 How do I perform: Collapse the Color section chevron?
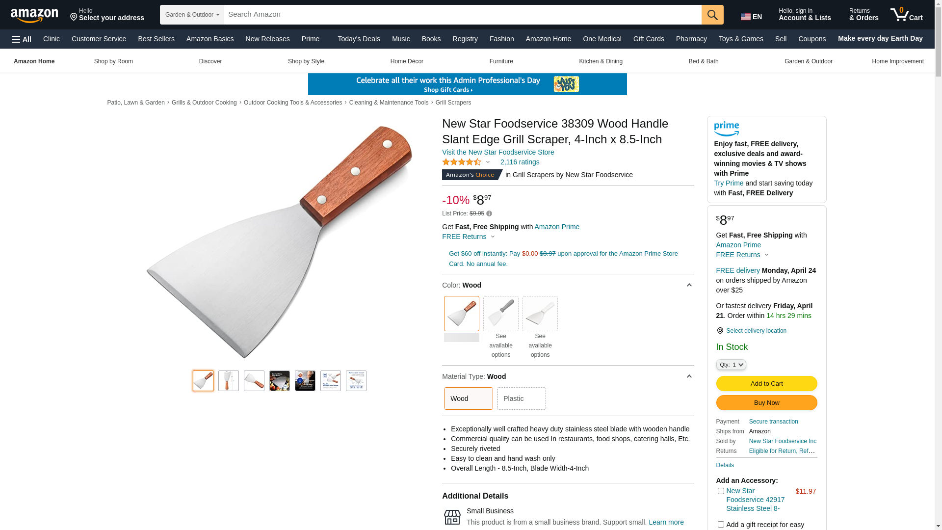(689, 285)
